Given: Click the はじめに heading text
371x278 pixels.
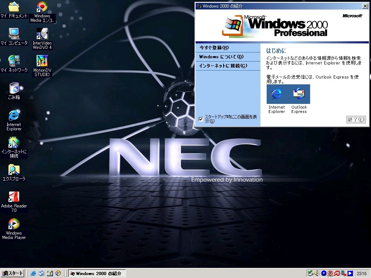Looking at the screenshot, I should pyautogui.click(x=276, y=51).
